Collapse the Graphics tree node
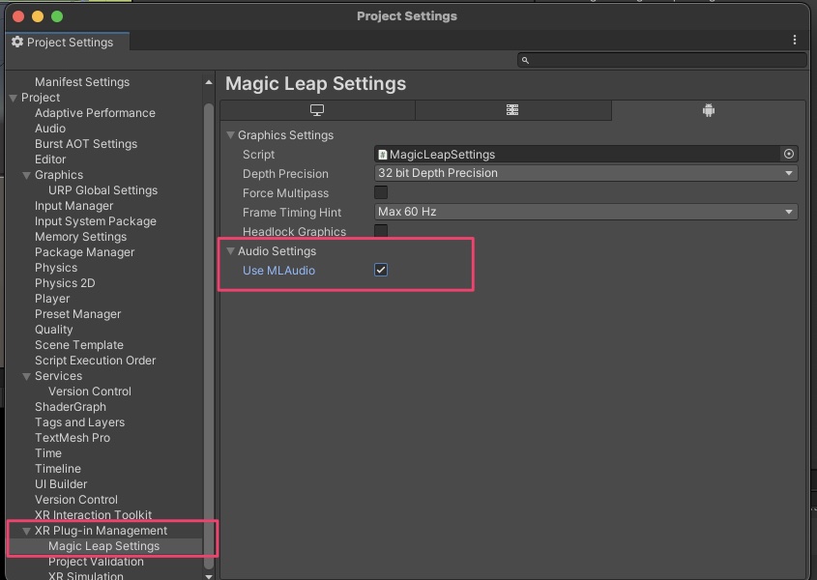The height and width of the screenshot is (580, 817). 26,175
